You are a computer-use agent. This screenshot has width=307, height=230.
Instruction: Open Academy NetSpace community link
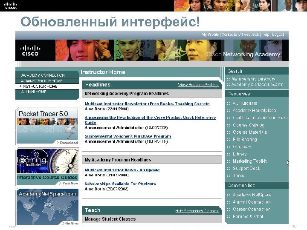click(252, 195)
